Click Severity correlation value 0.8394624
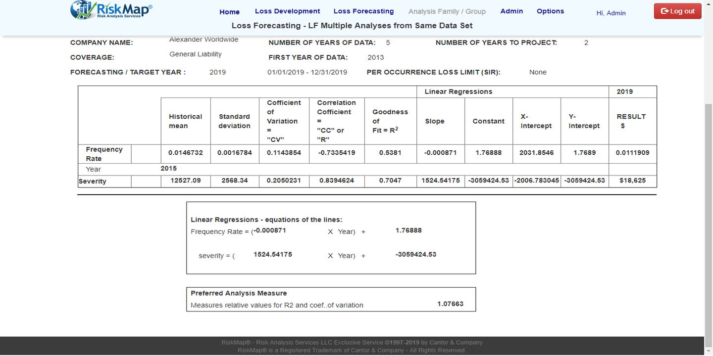 click(x=337, y=180)
